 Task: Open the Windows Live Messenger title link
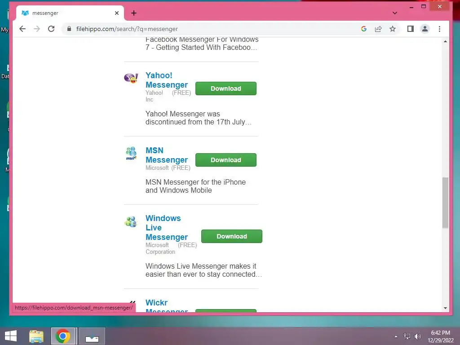coord(166,228)
